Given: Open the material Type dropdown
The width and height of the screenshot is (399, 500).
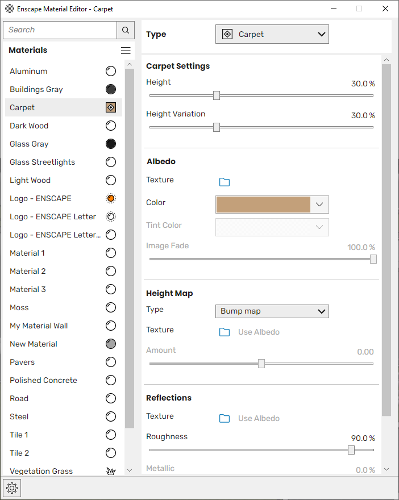Looking at the screenshot, I should (272, 34).
